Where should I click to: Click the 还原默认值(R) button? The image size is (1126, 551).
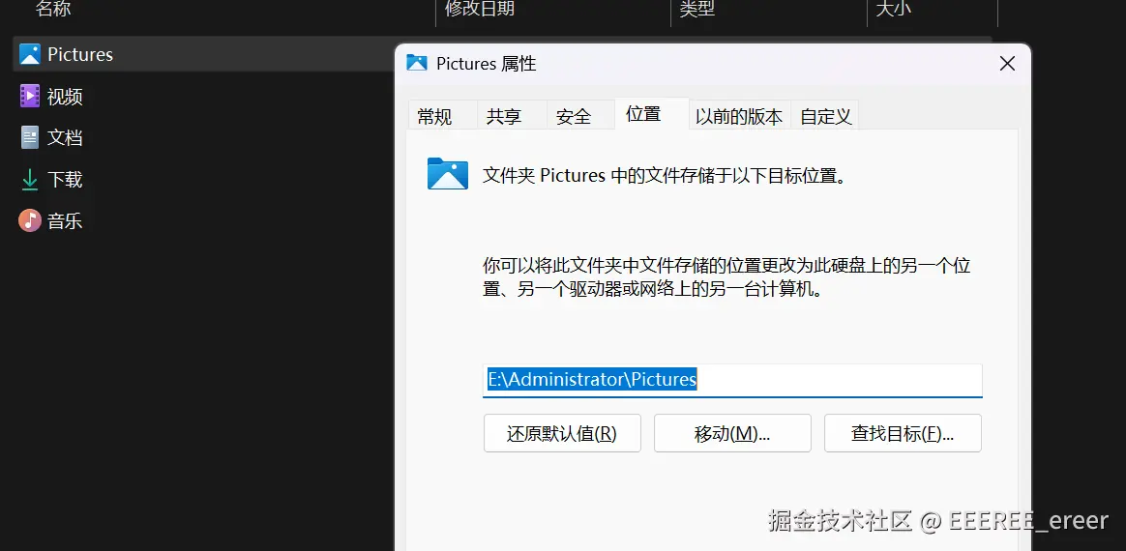562,433
